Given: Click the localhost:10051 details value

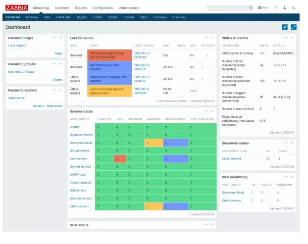Looking at the screenshot, I should click(x=283, y=53).
